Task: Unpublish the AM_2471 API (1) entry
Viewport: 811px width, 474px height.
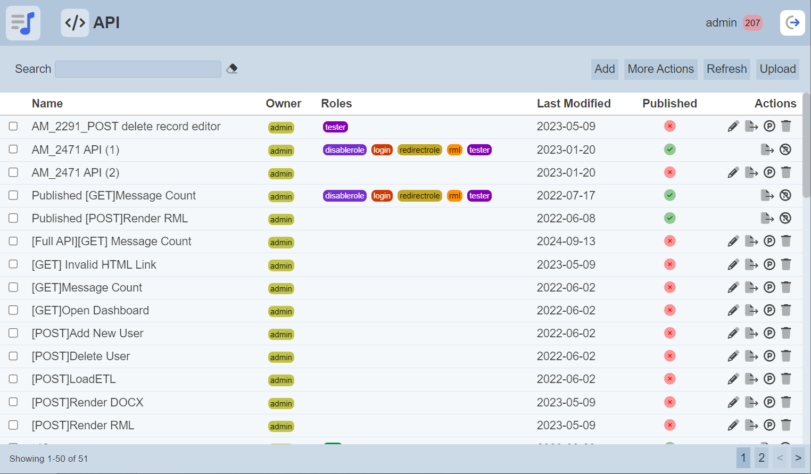Action: (x=785, y=149)
